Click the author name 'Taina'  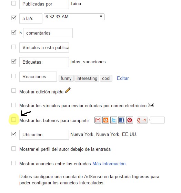(x=76, y=4)
